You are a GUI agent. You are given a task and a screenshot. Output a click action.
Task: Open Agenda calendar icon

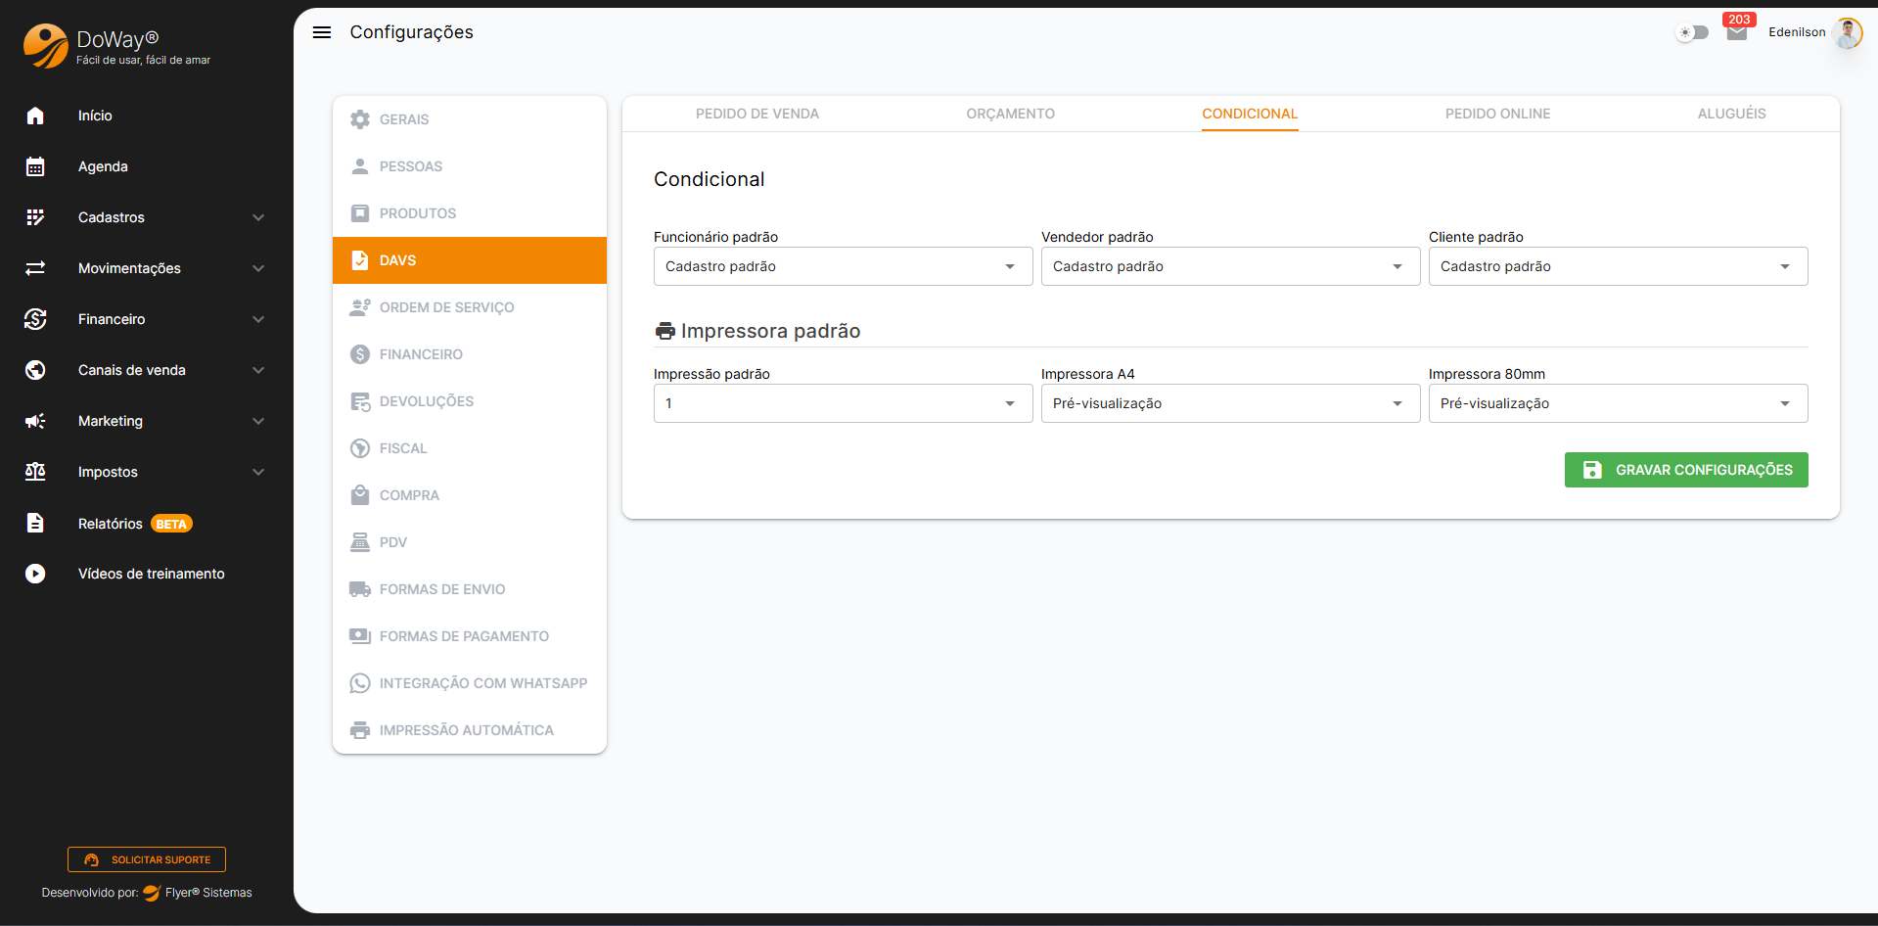pos(35,166)
